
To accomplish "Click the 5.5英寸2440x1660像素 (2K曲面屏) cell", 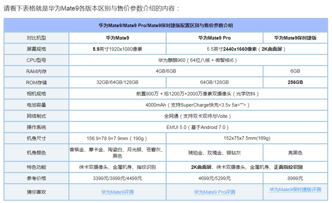I will click(x=247, y=49).
